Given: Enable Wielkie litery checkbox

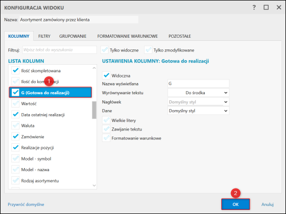Looking at the screenshot, I should [x=106, y=120].
